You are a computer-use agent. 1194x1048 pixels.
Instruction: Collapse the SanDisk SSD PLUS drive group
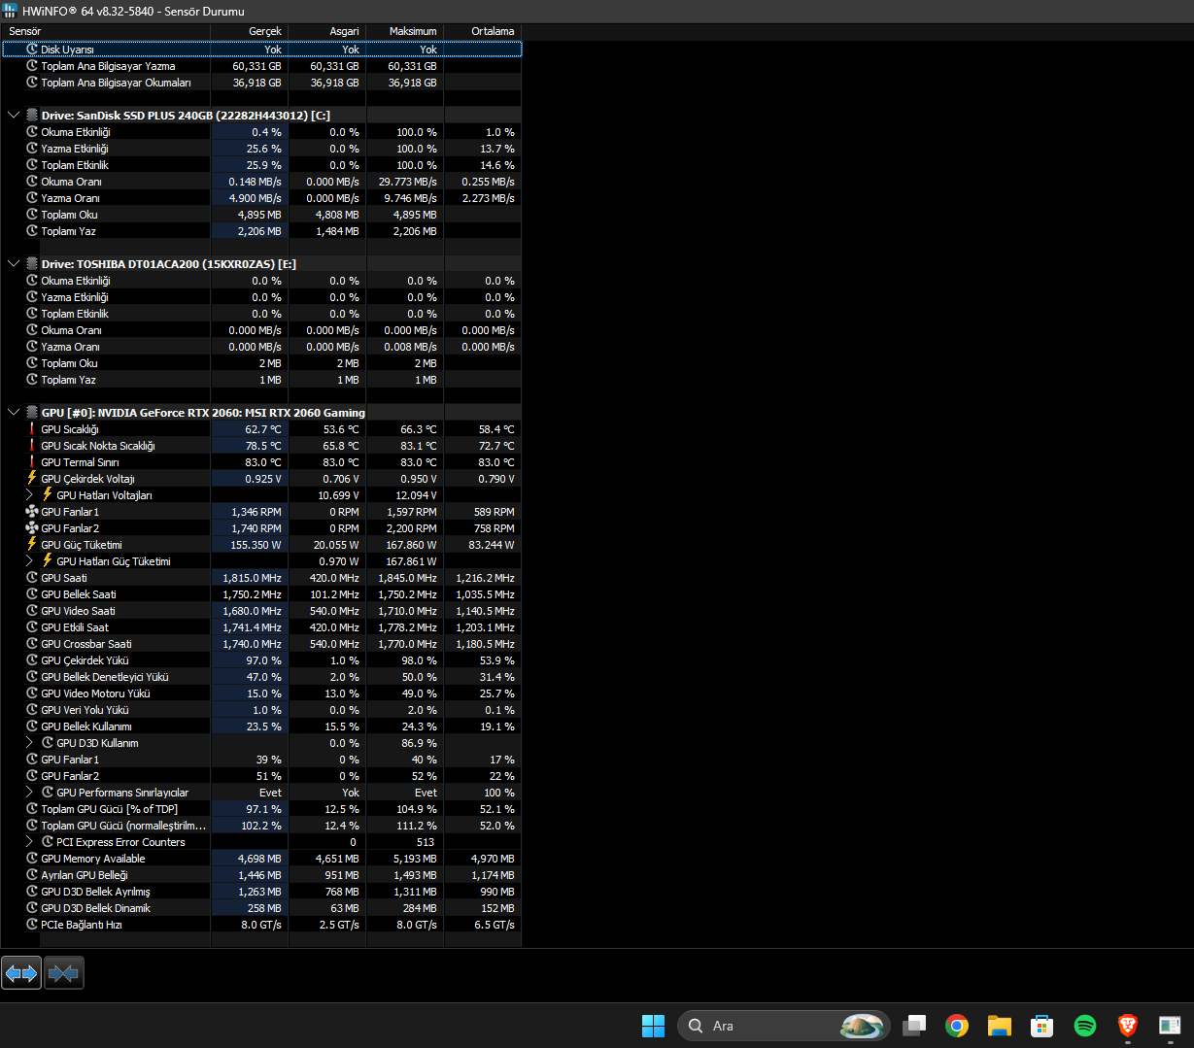click(x=14, y=116)
